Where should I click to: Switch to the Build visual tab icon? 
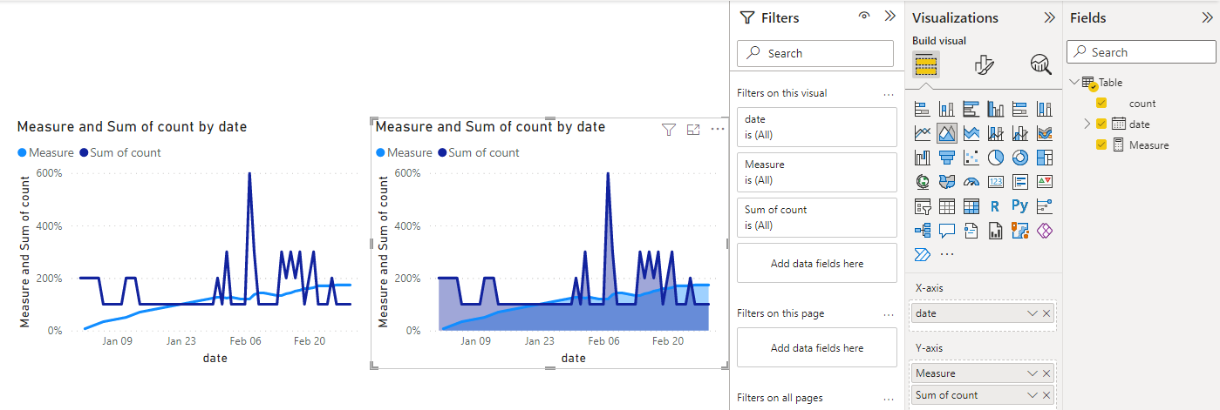pyautogui.click(x=926, y=64)
